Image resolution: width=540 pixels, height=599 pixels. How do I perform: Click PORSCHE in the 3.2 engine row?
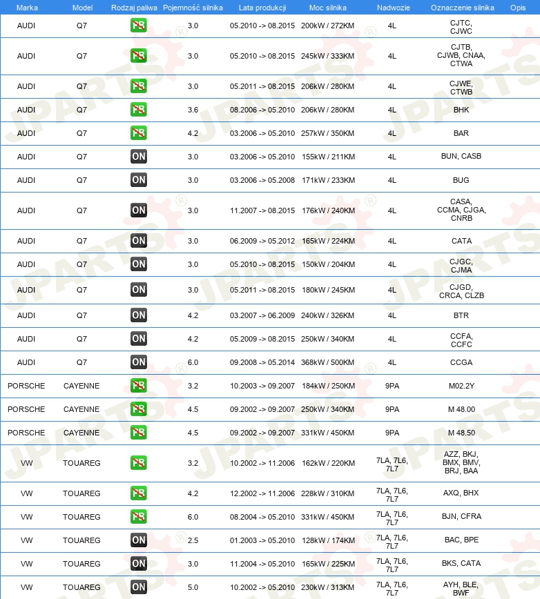click(x=26, y=386)
